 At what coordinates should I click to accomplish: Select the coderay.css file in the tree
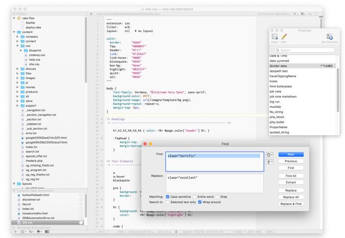(37, 55)
